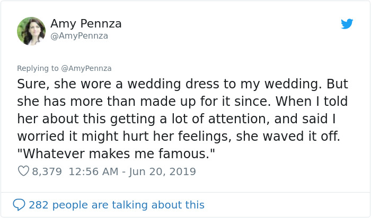Click the blue speech bubble reply icon
This screenshot has height=218, width=371.
pyautogui.click(x=19, y=204)
